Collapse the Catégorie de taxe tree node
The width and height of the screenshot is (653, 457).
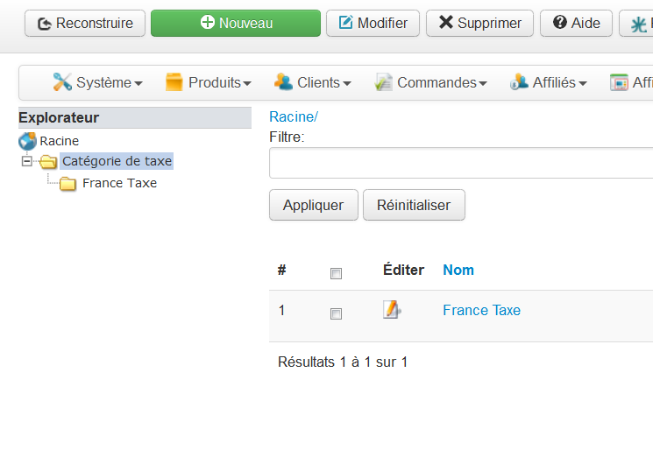26,161
